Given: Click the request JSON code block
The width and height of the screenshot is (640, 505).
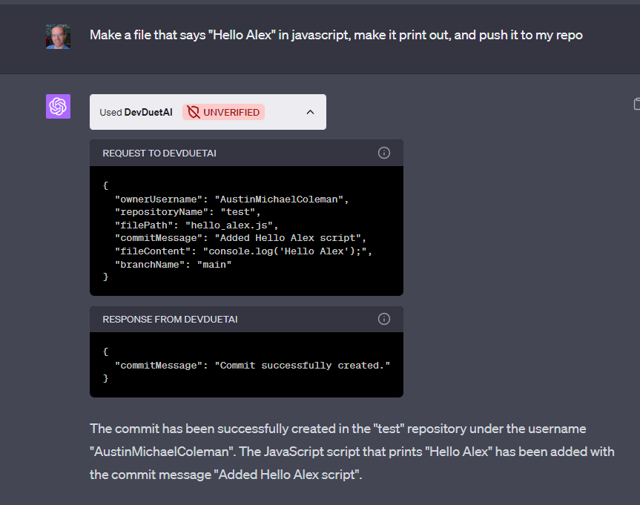Looking at the screenshot, I should coord(245,230).
